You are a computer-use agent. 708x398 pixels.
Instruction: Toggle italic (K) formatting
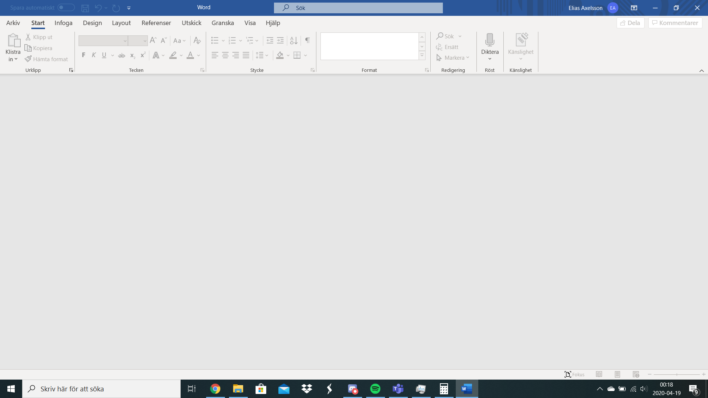94,55
